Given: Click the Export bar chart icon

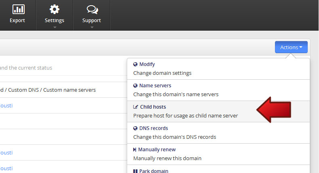Looking at the screenshot, I should pos(17,9).
